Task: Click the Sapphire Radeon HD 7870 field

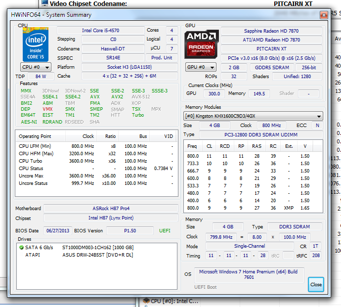Action: [271, 31]
